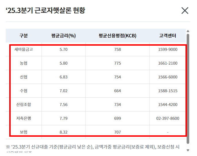The width and height of the screenshot is (197, 156).
Task: Select the 평균신용평점(KCB) column header
Action: [118, 36]
